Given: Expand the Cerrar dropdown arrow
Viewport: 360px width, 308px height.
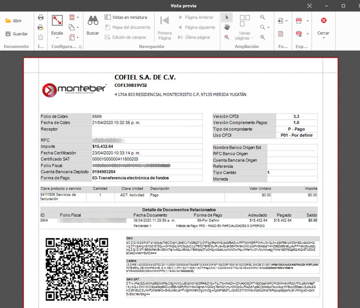Looking at the screenshot, I should point(323,39).
